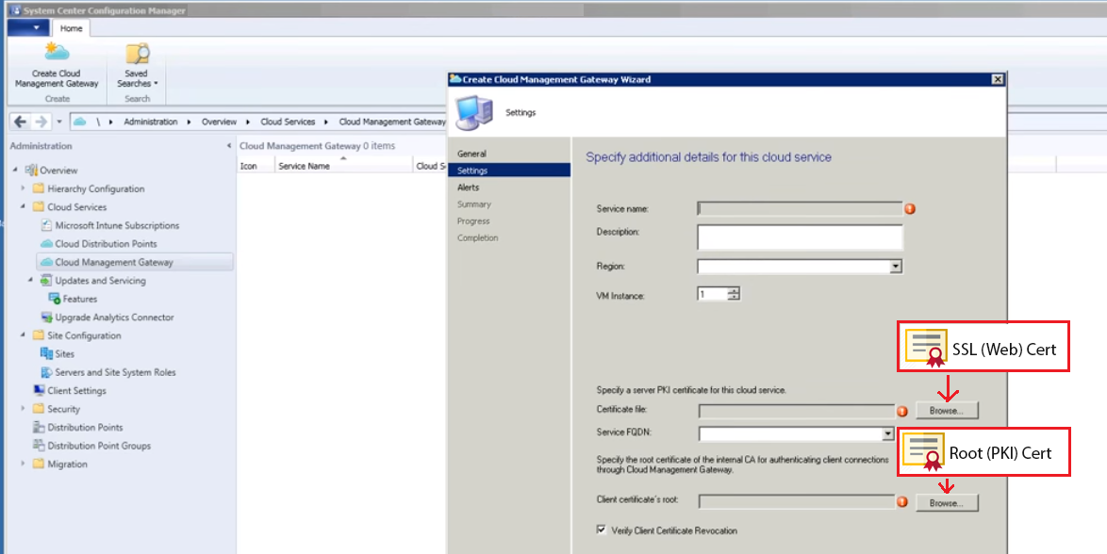Image resolution: width=1107 pixels, height=554 pixels.
Task: Click the Site Configuration folder icon
Action: tap(39, 335)
